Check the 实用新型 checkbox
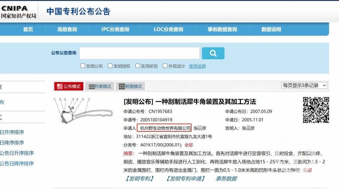The height and width of the screenshot is (189, 339). coord(138,66)
